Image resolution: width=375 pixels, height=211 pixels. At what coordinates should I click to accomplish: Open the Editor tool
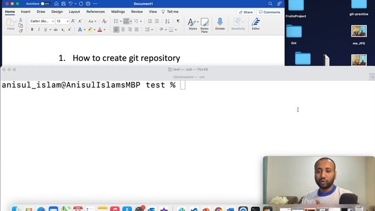click(x=255, y=24)
